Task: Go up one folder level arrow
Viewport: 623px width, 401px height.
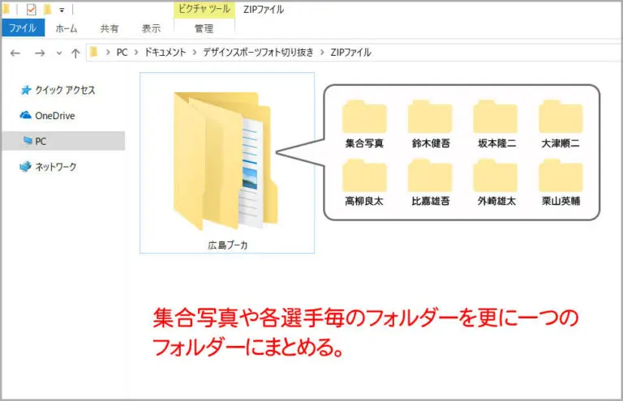Action: 75,53
